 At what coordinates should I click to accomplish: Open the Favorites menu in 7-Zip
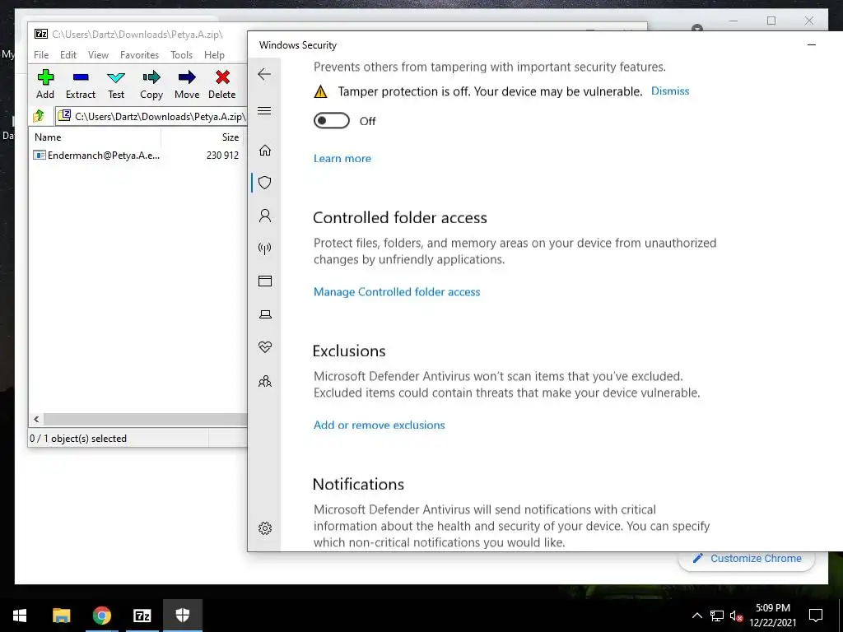pos(139,55)
